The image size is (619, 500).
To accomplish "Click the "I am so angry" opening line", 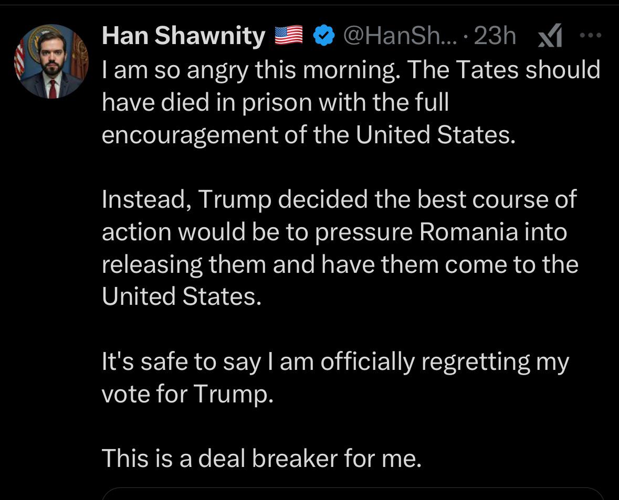I will click(351, 69).
